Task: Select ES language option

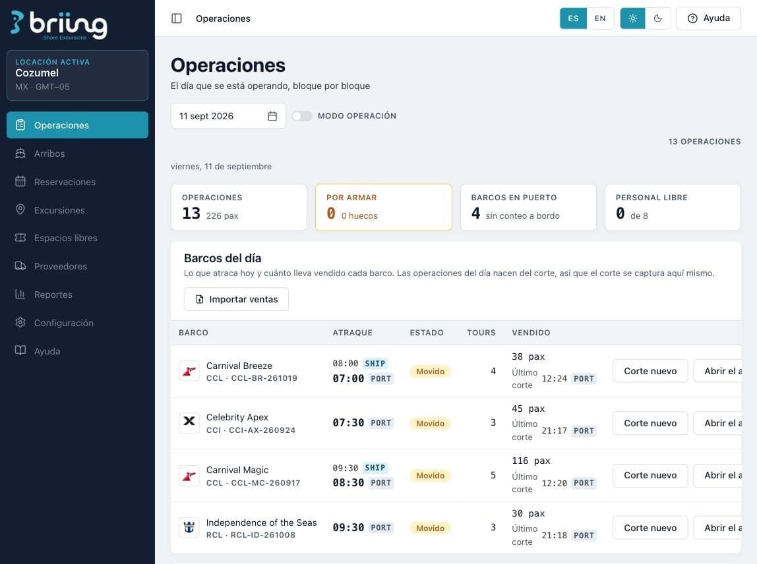Action: (573, 18)
